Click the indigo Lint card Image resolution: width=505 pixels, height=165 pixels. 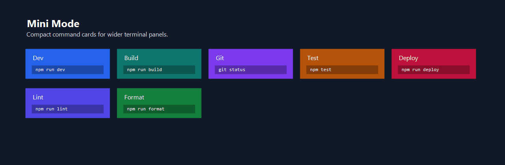pos(67,103)
